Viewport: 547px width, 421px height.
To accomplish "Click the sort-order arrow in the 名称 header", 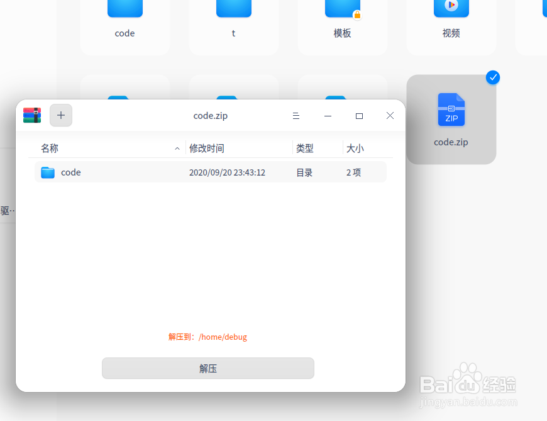I will point(177,149).
